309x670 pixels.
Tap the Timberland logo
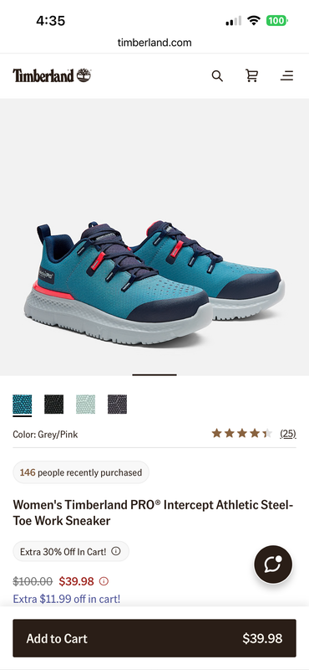pyautogui.click(x=52, y=75)
